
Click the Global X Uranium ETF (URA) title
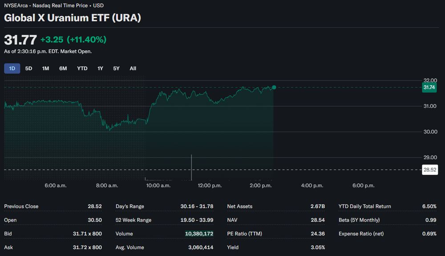tap(73, 18)
